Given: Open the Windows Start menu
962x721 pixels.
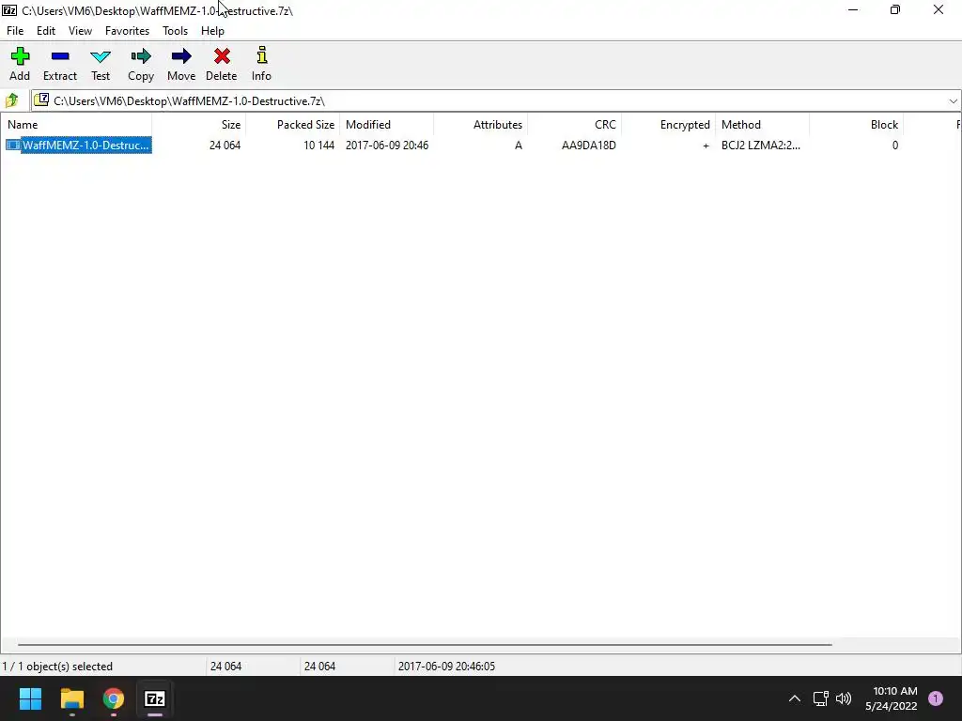Looking at the screenshot, I should point(30,698).
